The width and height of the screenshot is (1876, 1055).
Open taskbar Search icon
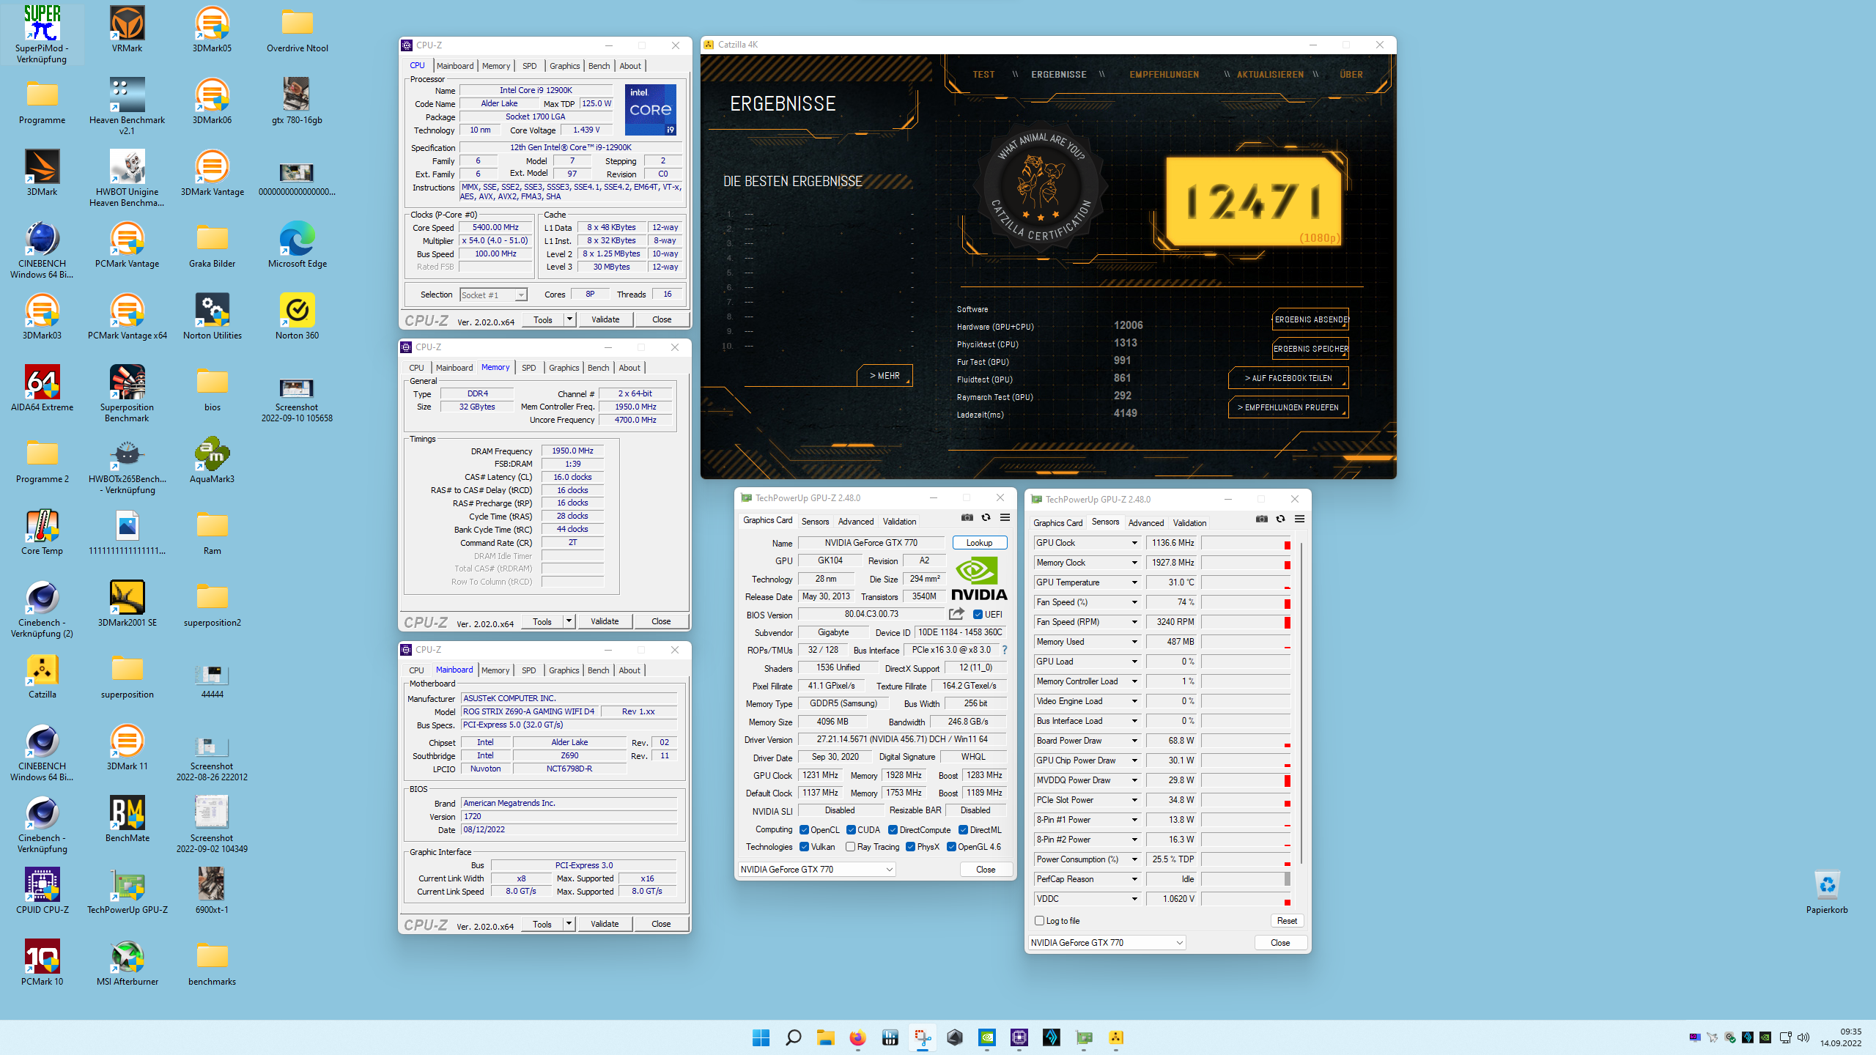pyautogui.click(x=793, y=1037)
